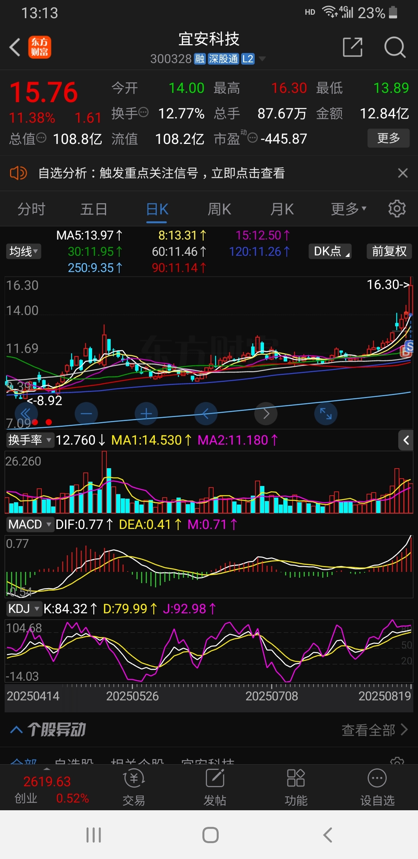Zoom in chart with plus button

[x=146, y=414]
